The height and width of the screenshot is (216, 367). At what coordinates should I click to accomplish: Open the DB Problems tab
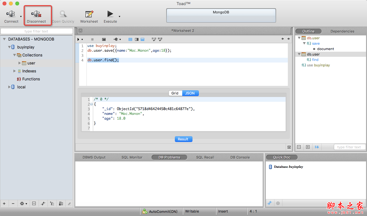169,157
